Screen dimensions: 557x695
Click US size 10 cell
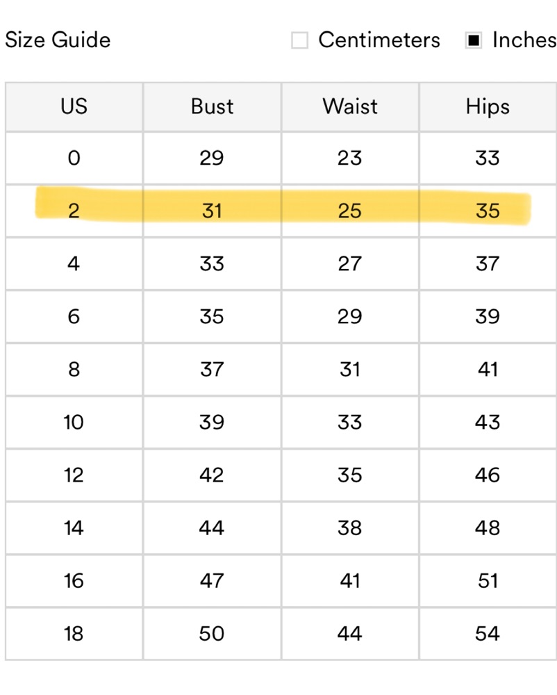(74, 423)
